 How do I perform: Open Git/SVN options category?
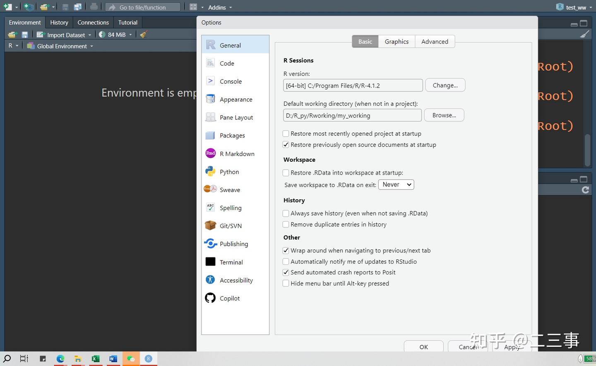pyautogui.click(x=235, y=226)
